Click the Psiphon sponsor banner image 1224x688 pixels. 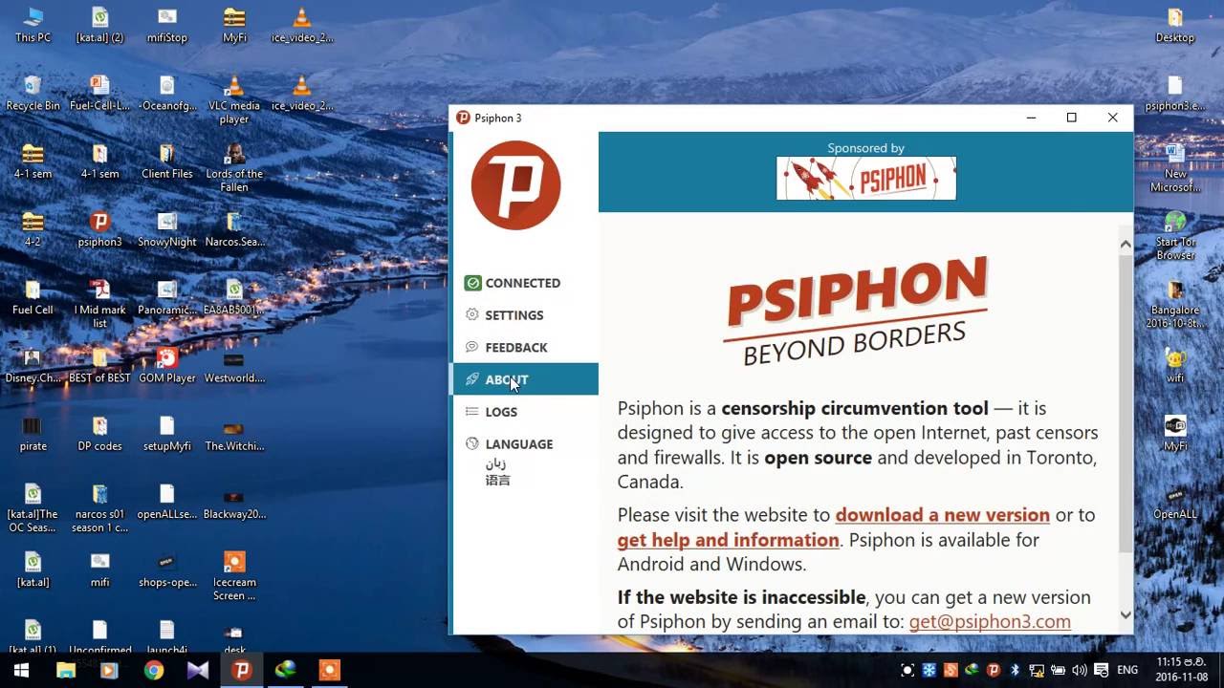click(866, 178)
